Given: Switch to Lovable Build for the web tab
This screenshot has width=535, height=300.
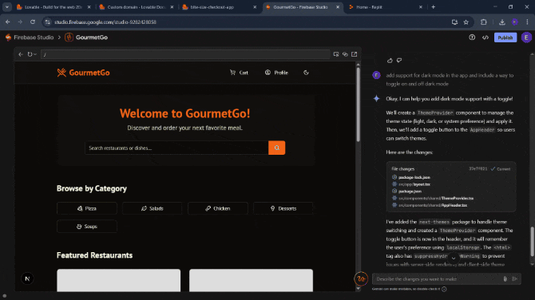Looking at the screenshot, I should 53,7.
